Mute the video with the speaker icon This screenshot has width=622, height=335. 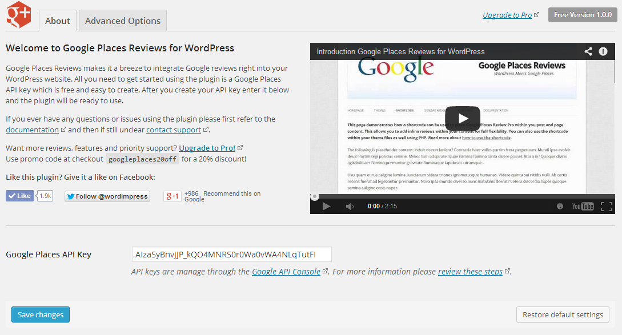click(350, 206)
